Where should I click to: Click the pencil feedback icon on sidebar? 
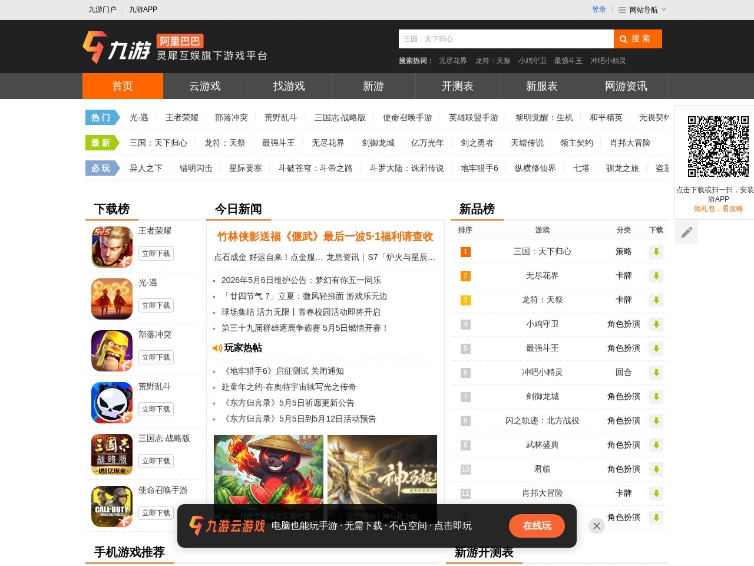pos(686,232)
